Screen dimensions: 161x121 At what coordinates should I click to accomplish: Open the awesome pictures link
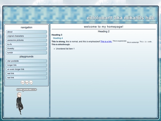[x=27, y=40]
